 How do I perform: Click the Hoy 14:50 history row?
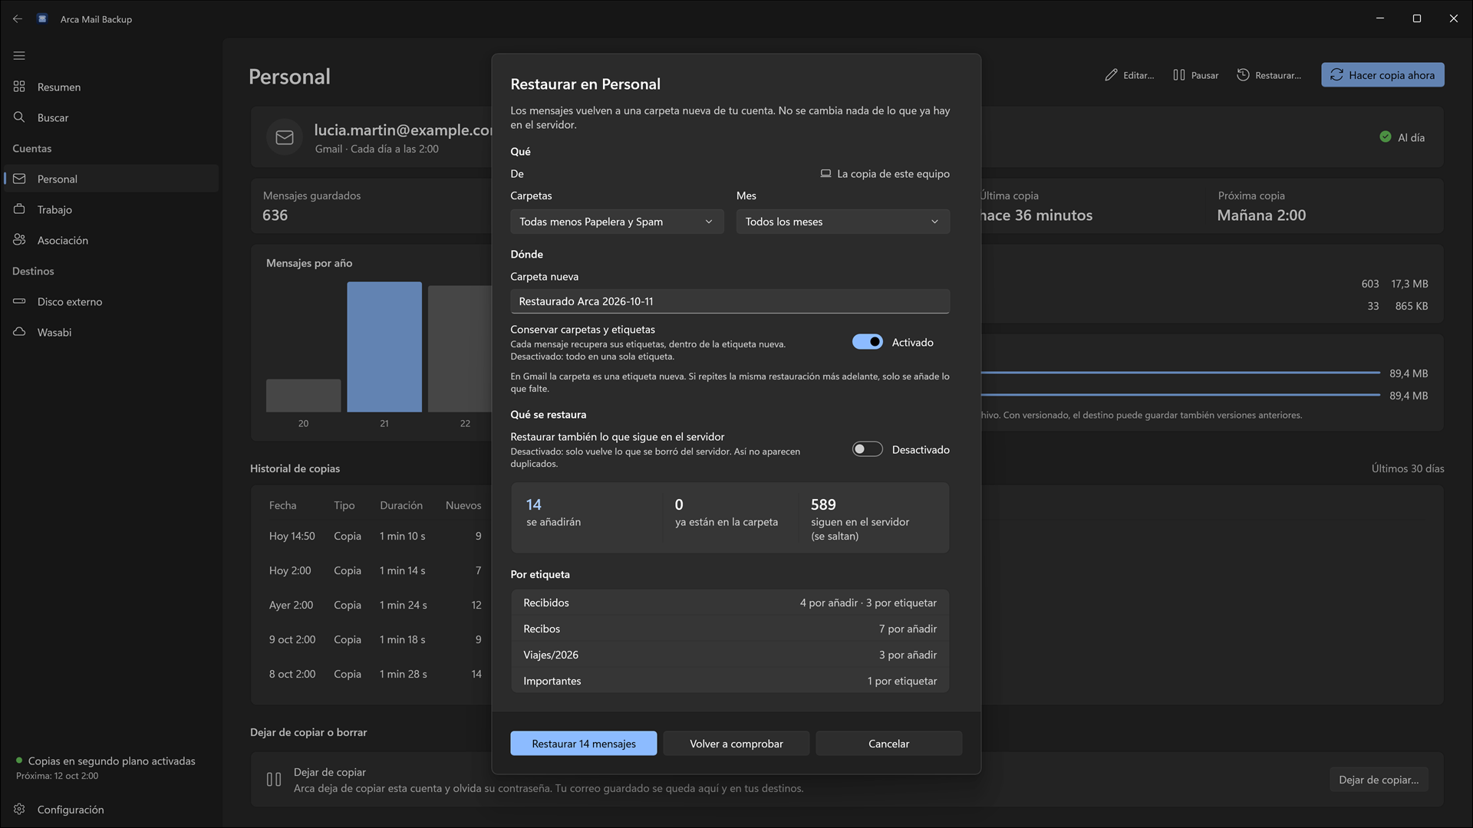[375, 536]
